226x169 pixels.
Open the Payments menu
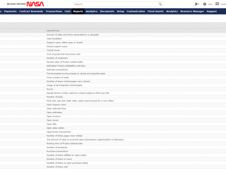(x=10, y=12)
